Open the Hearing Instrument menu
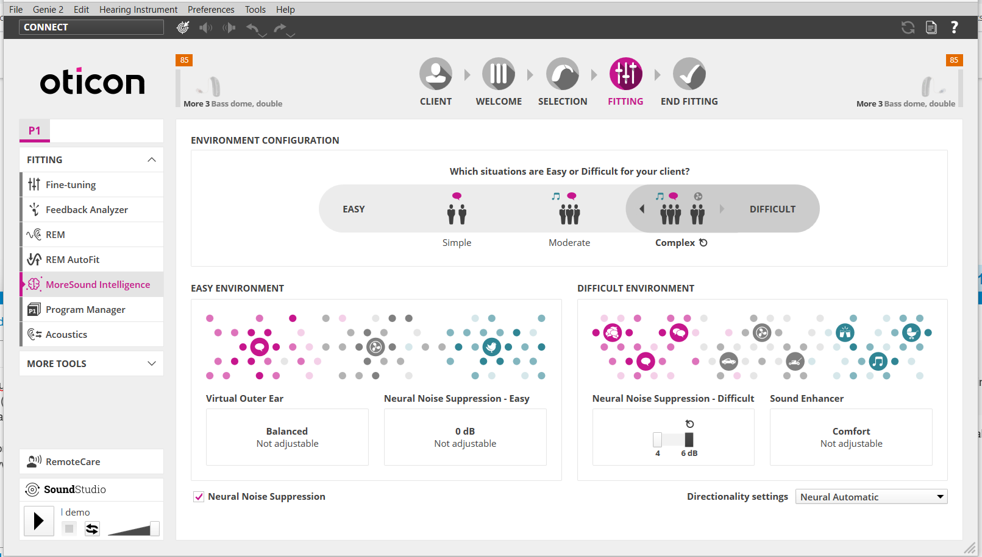 pyautogui.click(x=138, y=9)
